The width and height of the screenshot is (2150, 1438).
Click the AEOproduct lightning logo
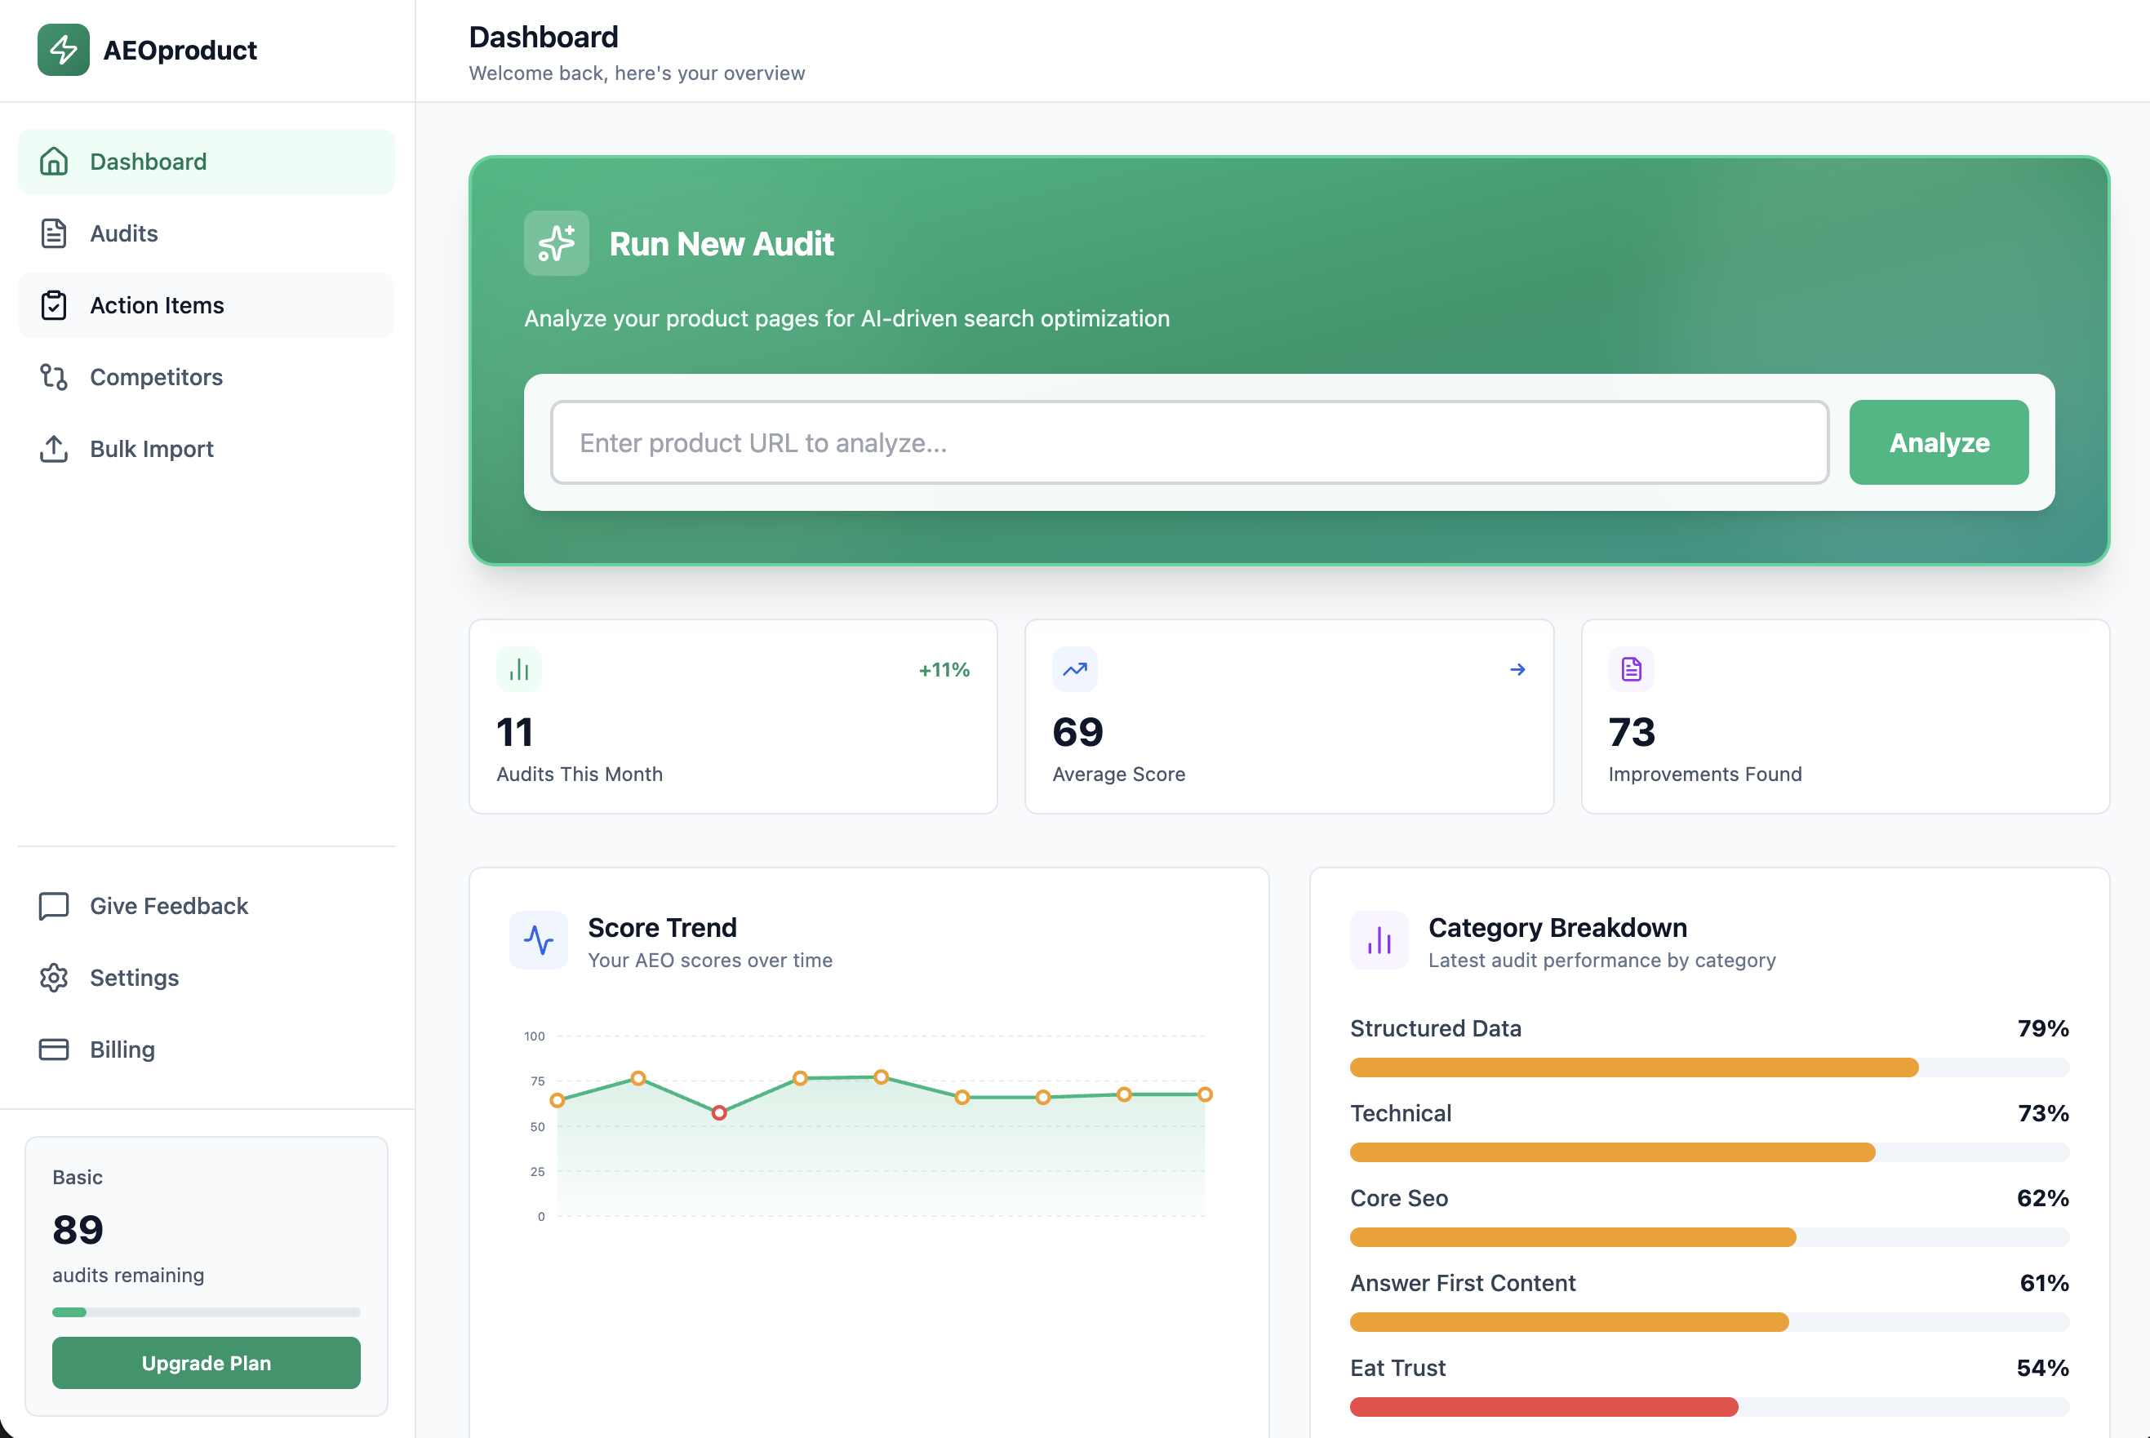coord(64,51)
